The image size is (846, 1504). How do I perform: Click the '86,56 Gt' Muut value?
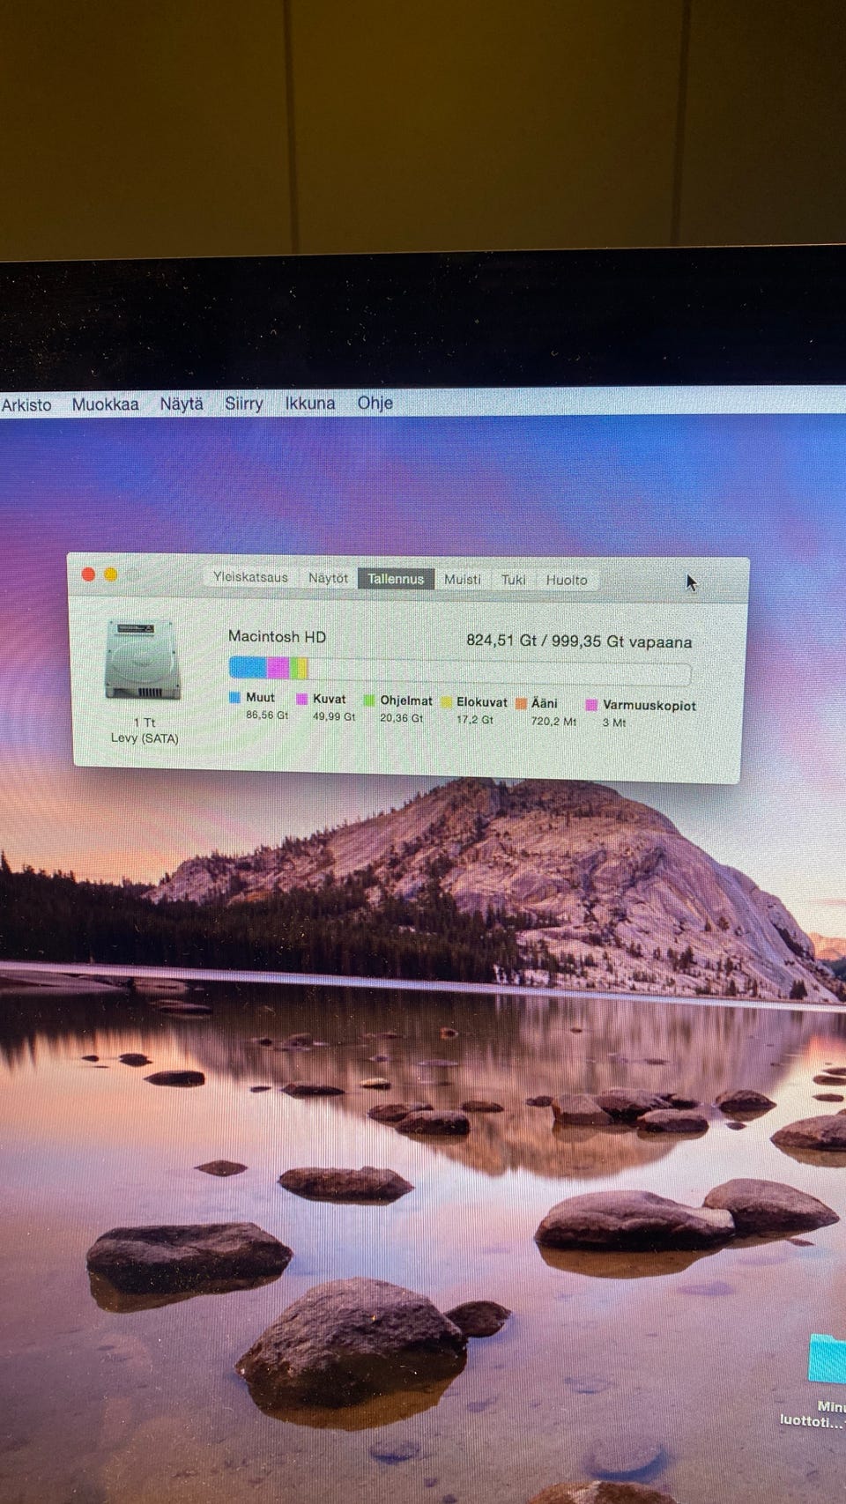pyautogui.click(x=267, y=715)
